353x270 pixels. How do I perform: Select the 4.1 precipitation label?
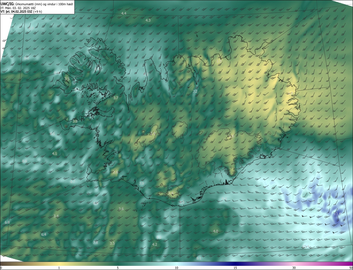tap(55, 154)
